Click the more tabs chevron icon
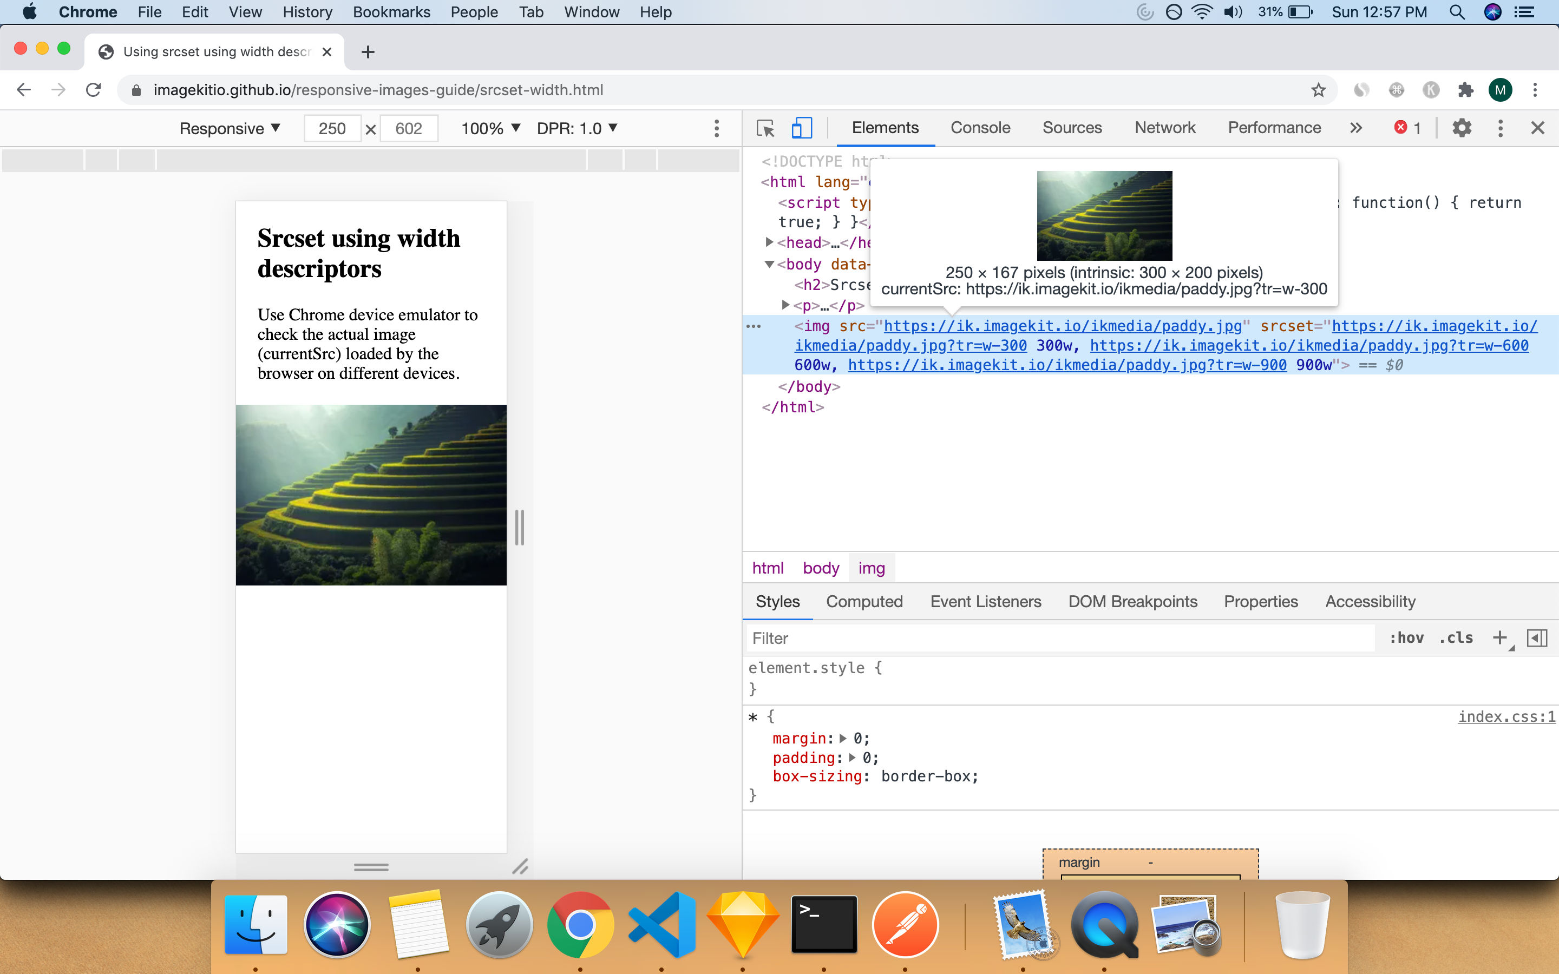This screenshot has height=974, width=1559. [1356, 127]
